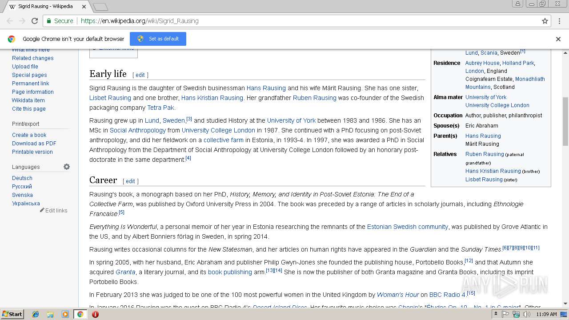The width and height of the screenshot is (569, 320).
Task: Click the Chrome user profile icon
Action: pyautogui.click(x=517, y=4)
